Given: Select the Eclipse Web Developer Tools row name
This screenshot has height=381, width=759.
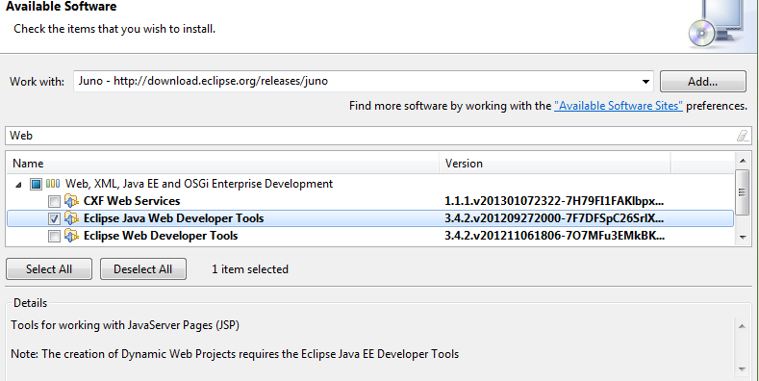Looking at the screenshot, I should coord(161,236).
